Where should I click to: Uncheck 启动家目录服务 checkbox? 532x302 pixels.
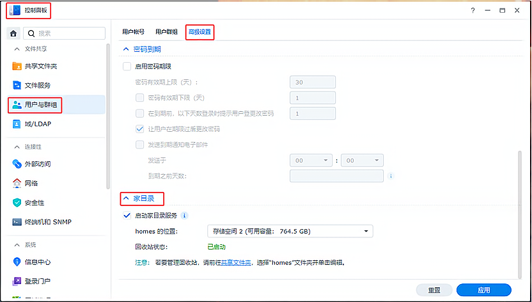pyautogui.click(x=127, y=216)
